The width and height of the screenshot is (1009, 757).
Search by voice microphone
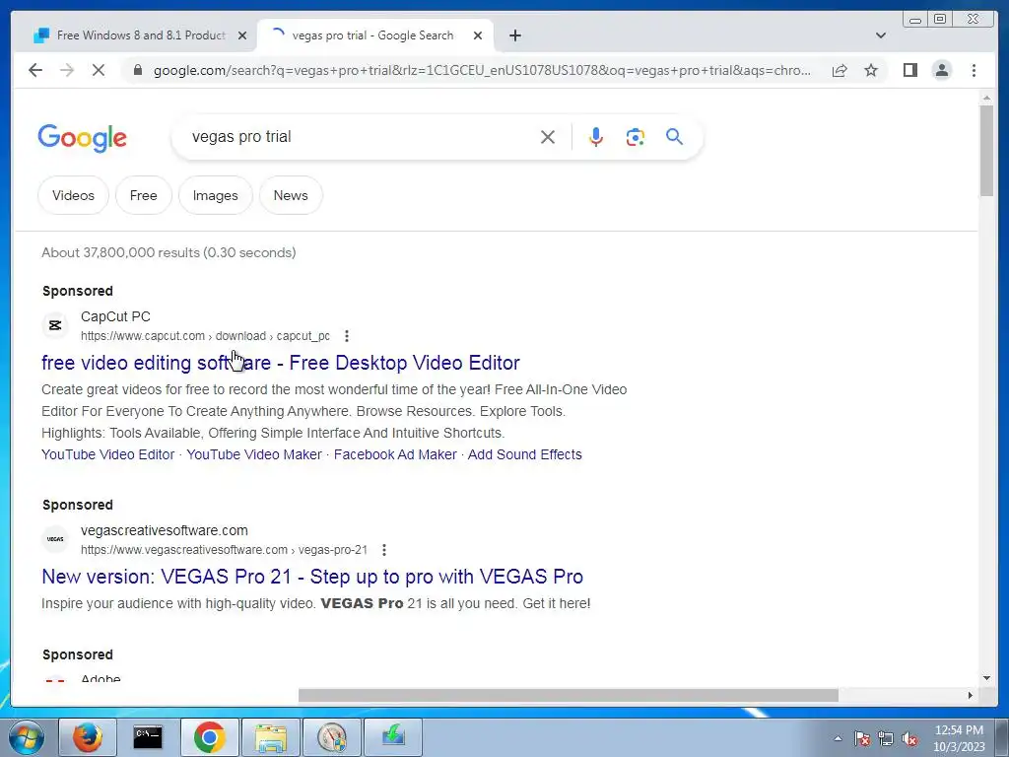coord(596,137)
